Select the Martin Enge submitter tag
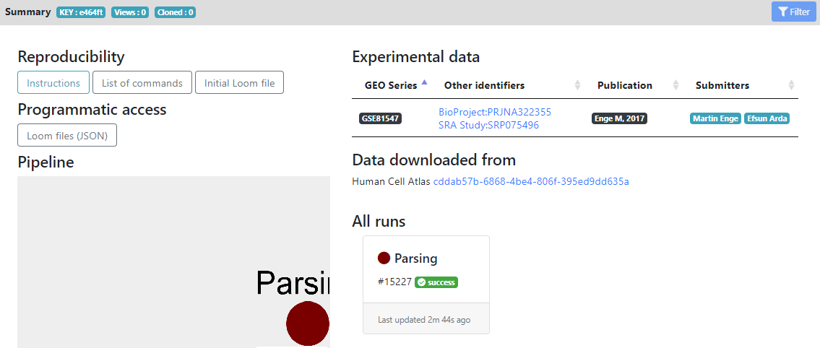 click(715, 119)
